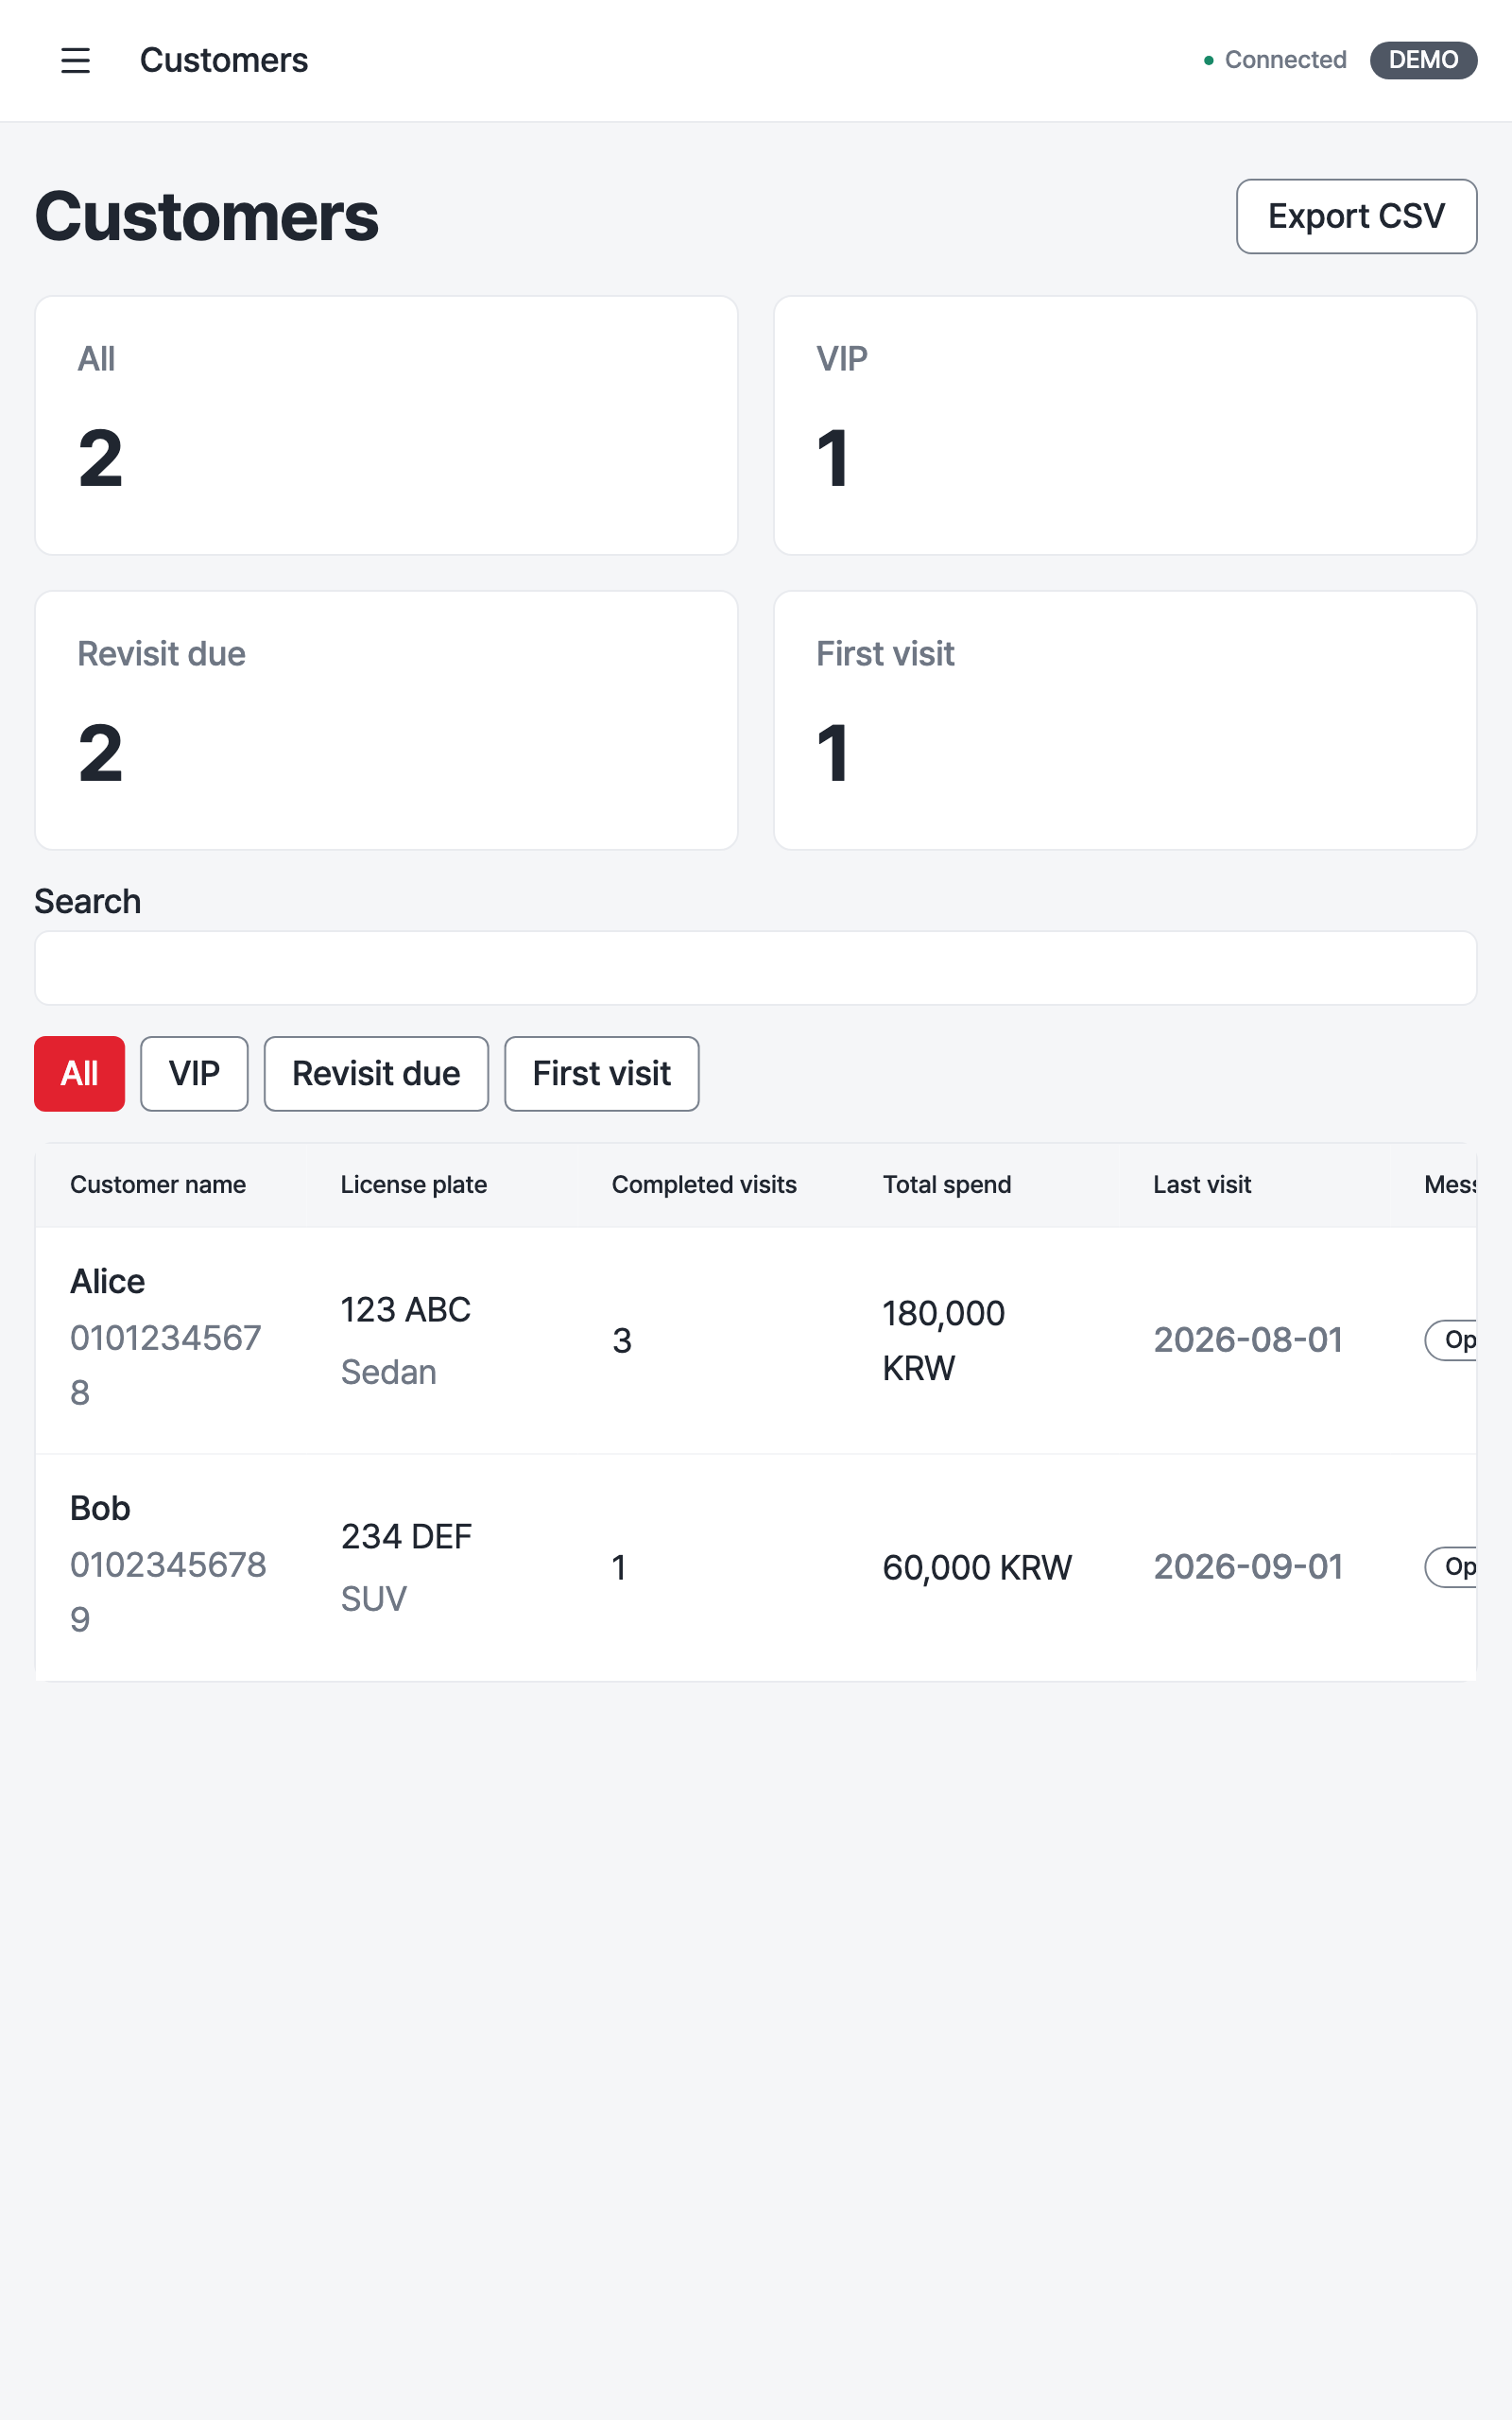Viewport: 1512px width, 2420px height.
Task: Open message button in Alice's row
Action: [x=1452, y=1340]
